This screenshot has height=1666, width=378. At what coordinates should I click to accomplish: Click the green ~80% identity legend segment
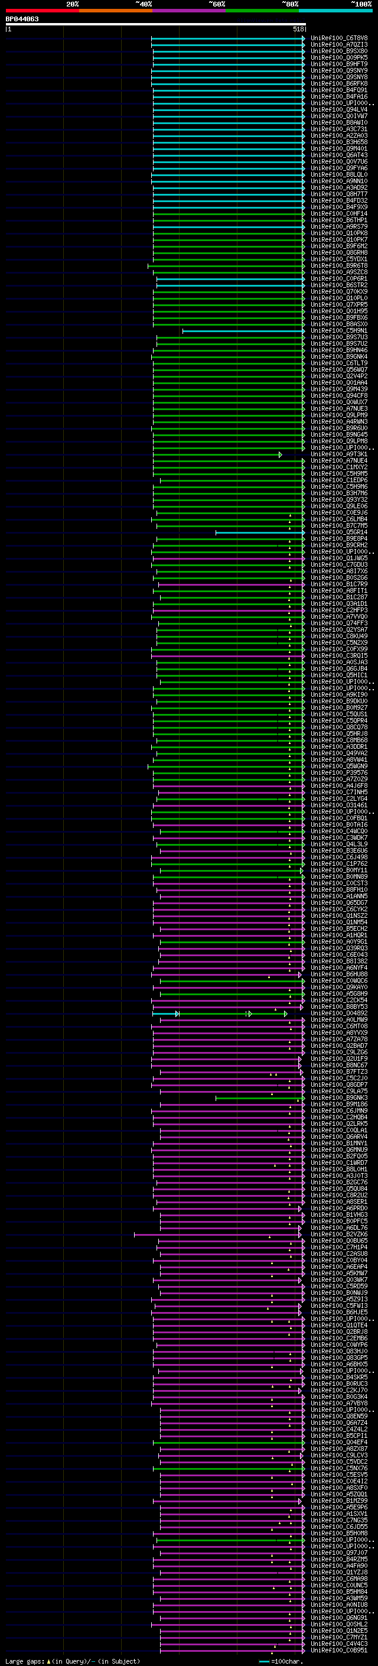(x=262, y=11)
